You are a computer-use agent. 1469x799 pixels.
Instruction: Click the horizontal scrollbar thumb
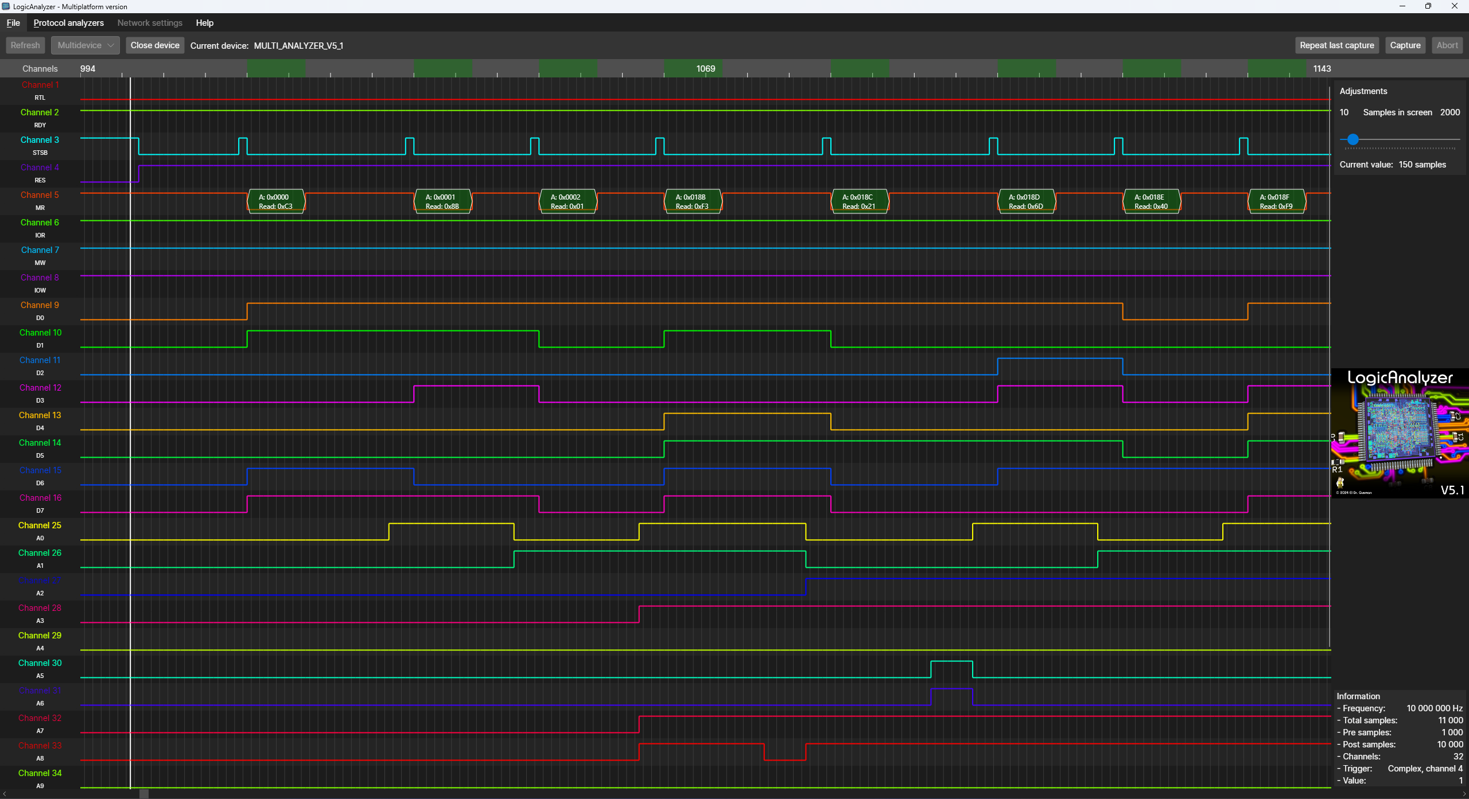[x=144, y=794]
